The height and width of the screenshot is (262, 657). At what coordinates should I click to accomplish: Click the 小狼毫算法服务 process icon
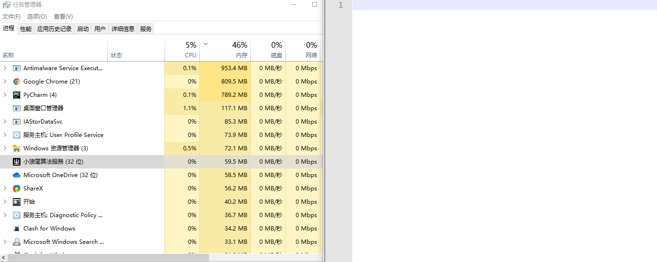(x=17, y=162)
